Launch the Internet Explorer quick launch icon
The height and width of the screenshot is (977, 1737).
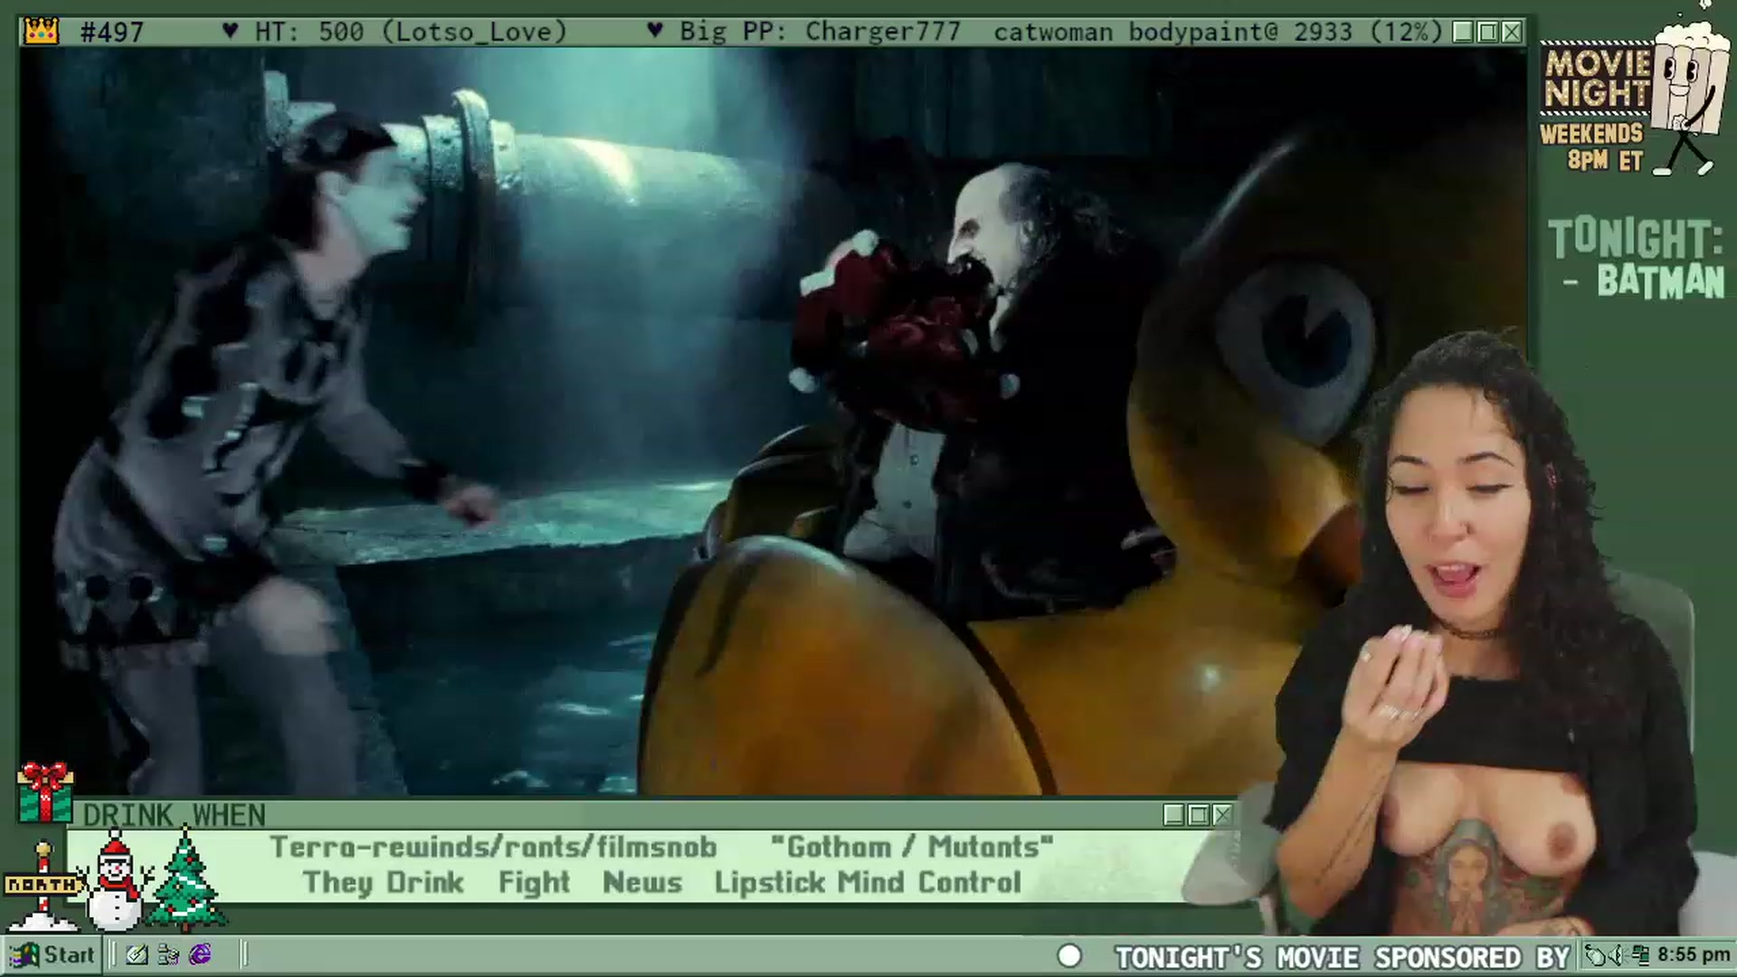click(200, 954)
